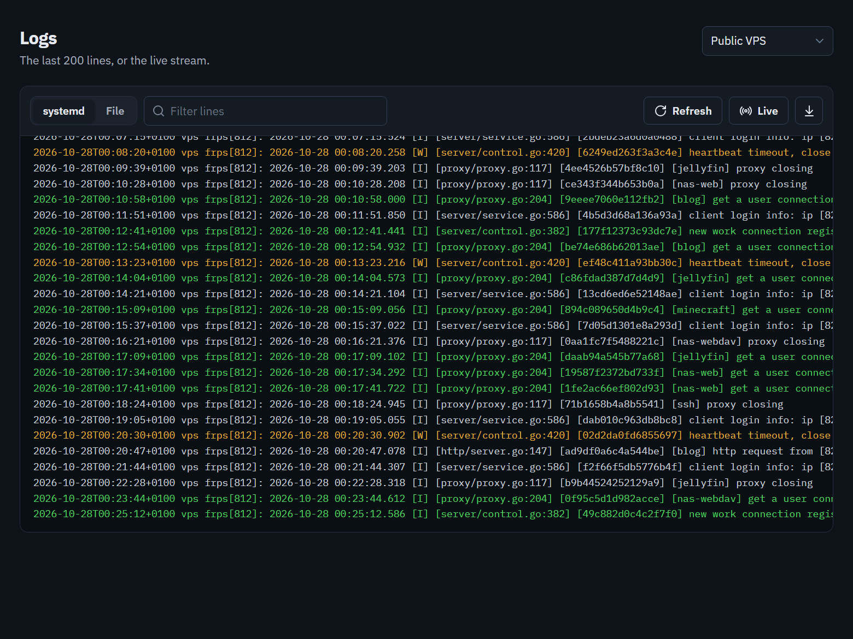Select the 00:15:09 minecraft user connection line

click(x=432, y=310)
